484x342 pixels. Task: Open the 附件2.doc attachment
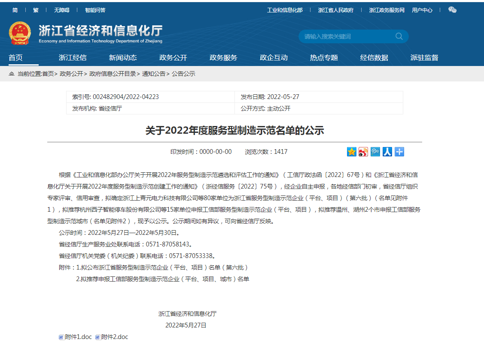pyautogui.click(x=116, y=337)
